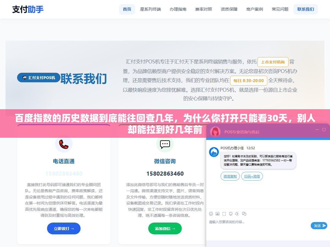
Task: Open the 星系列终端 menu item
Action: pos(150,9)
